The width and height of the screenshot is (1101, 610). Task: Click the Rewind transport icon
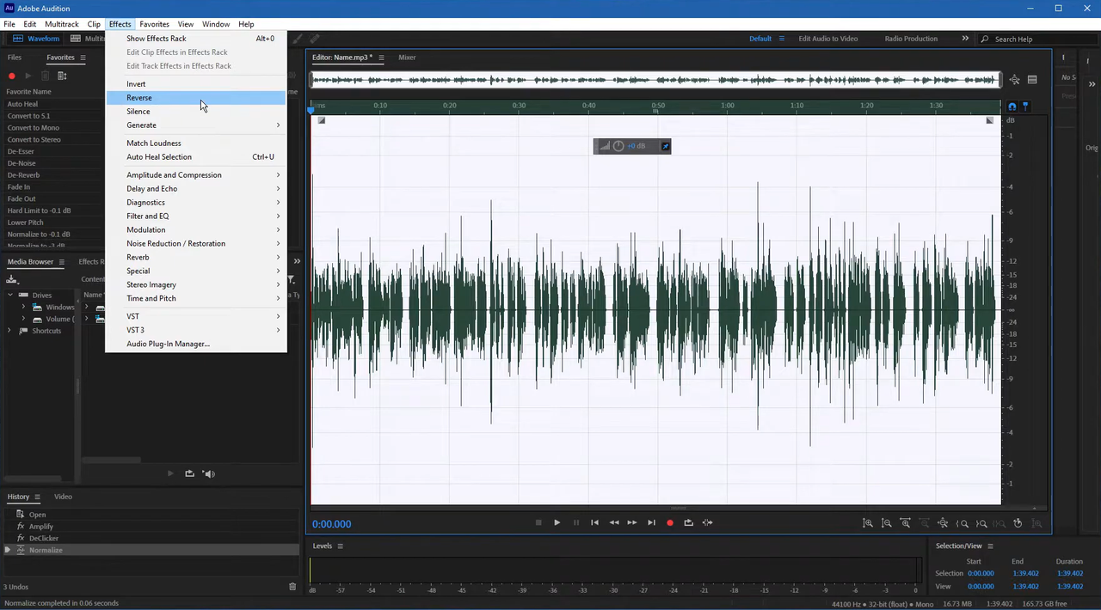click(613, 522)
